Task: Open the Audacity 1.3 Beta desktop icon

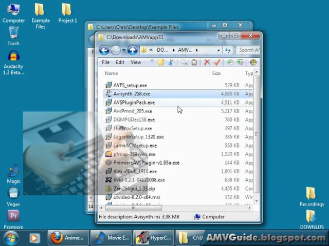Action: pyautogui.click(x=13, y=63)
